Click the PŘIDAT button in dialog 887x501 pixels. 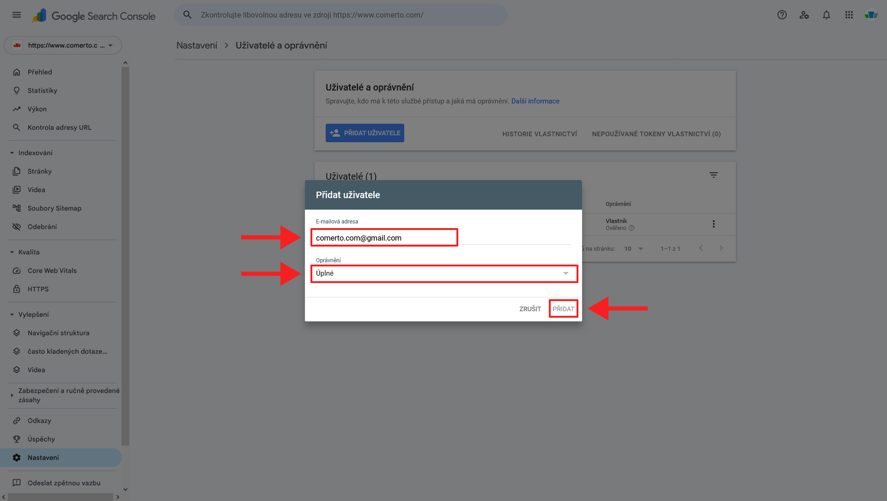[563, 309]
